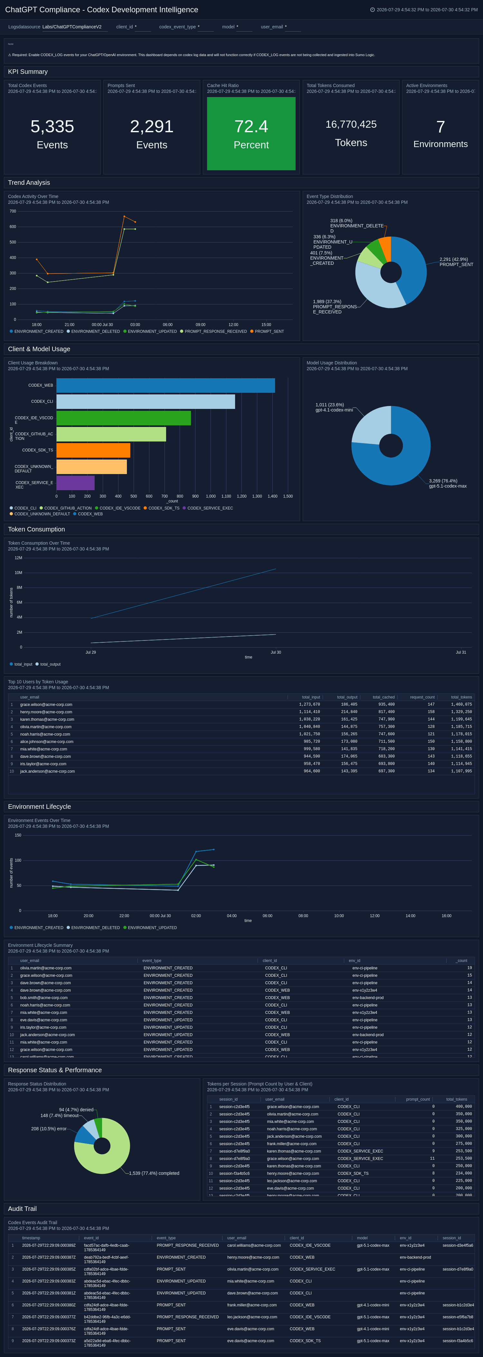
Task: Toggle ENVIRONMENT_UPDATED series in Codex Activity legend
Action: [150, 331]
